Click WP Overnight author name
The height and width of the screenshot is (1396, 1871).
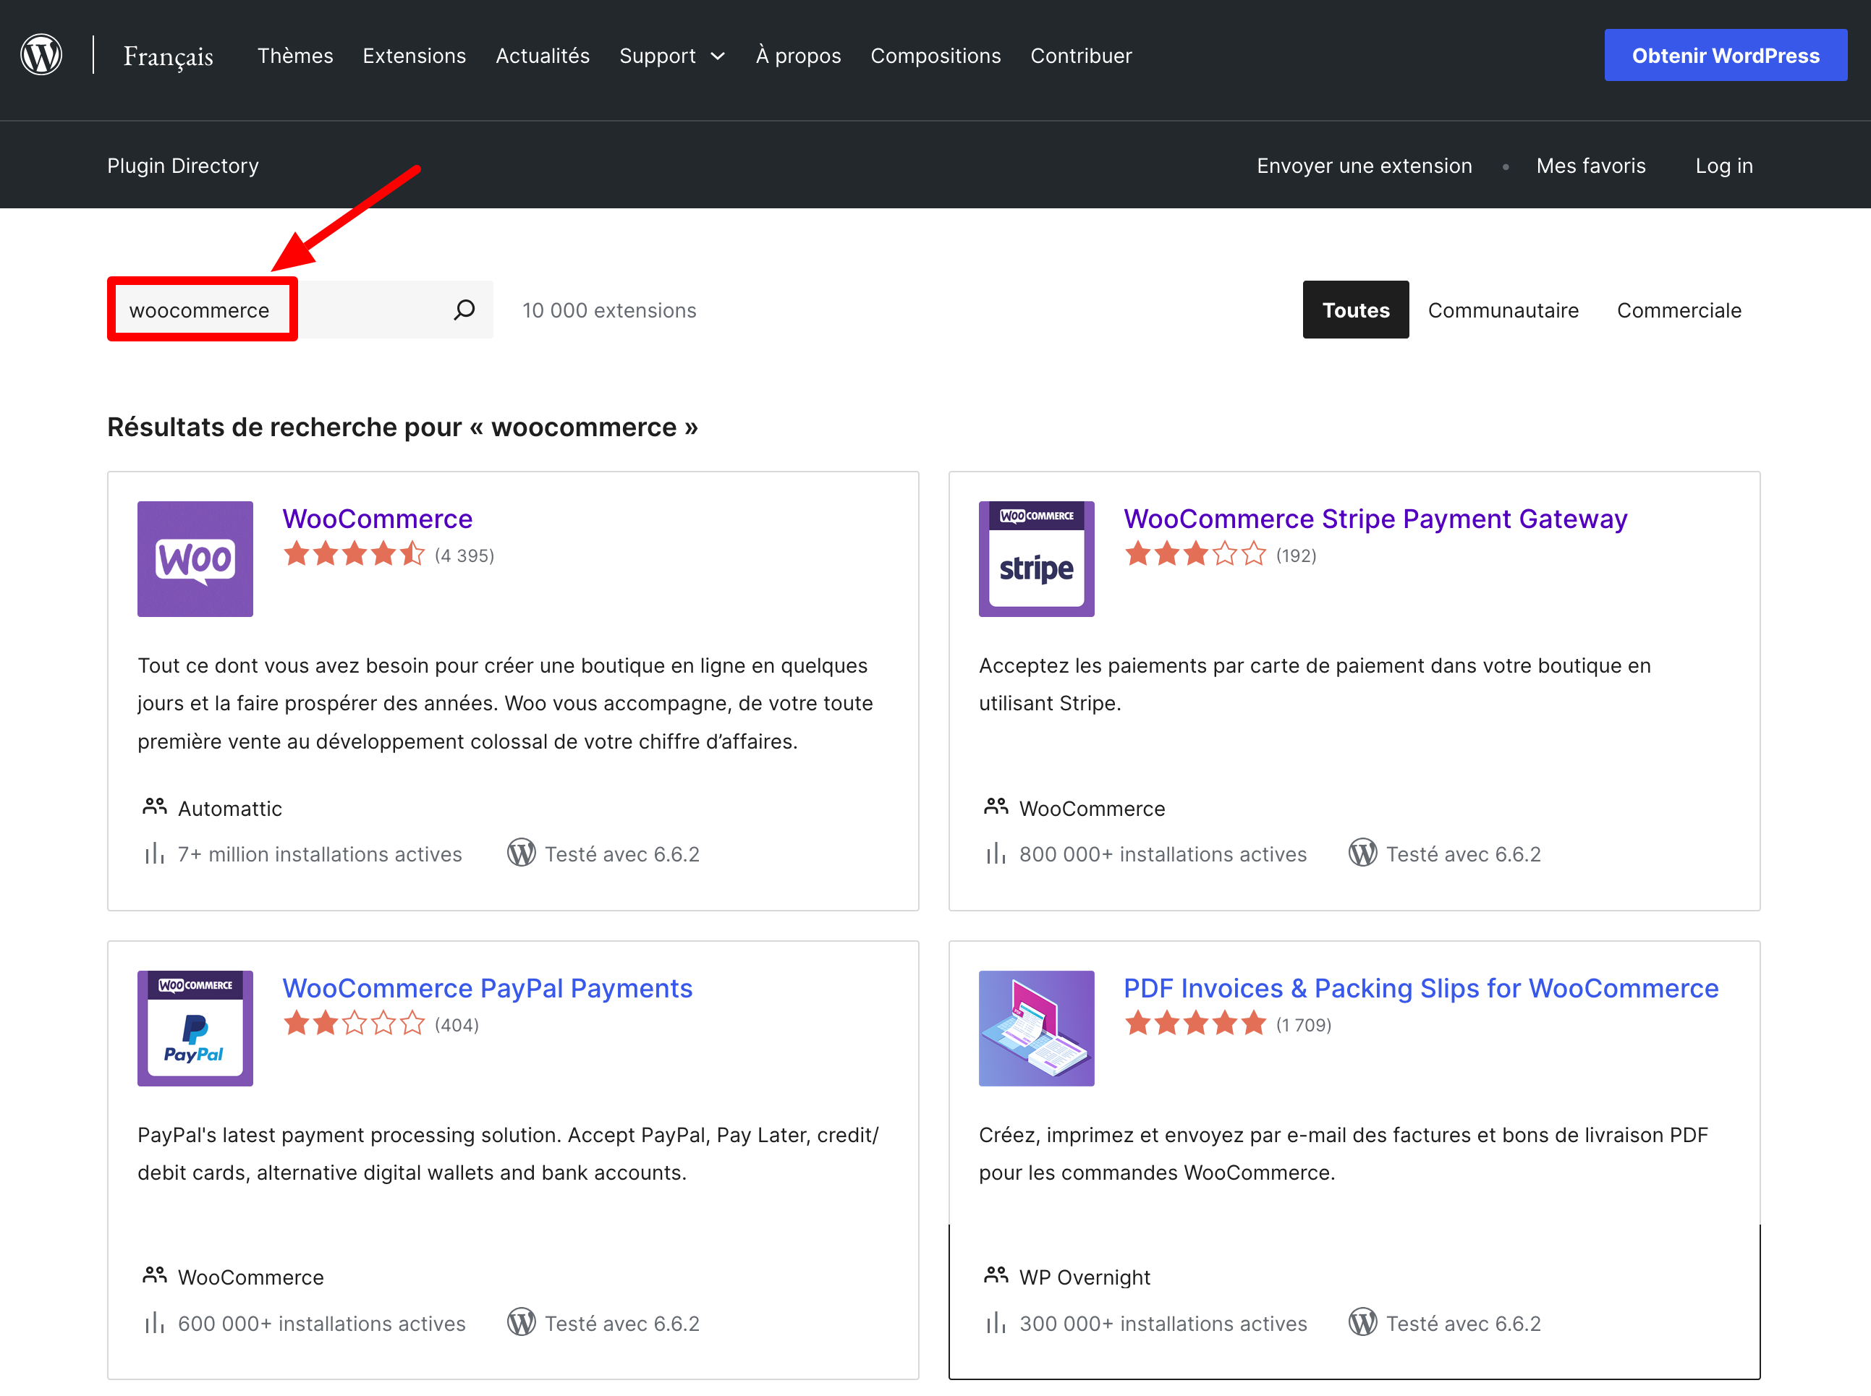(1085, 1277)
